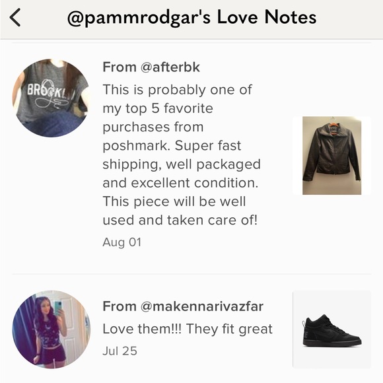The image size is (383, 383).
Task: Tap 'shipping, well packaged' line in review
Action: pyautogui.click(x=182, y=164)
